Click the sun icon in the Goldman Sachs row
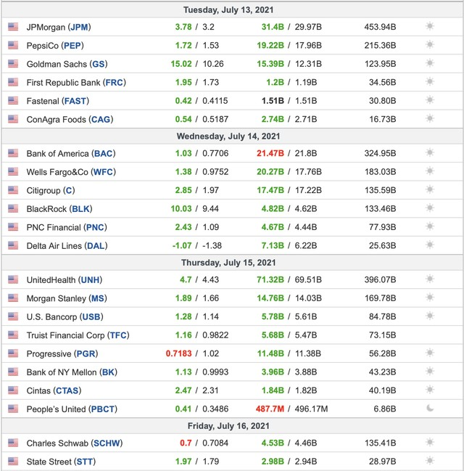The width and height of the screenshot is (464, 471). (430, 63)
